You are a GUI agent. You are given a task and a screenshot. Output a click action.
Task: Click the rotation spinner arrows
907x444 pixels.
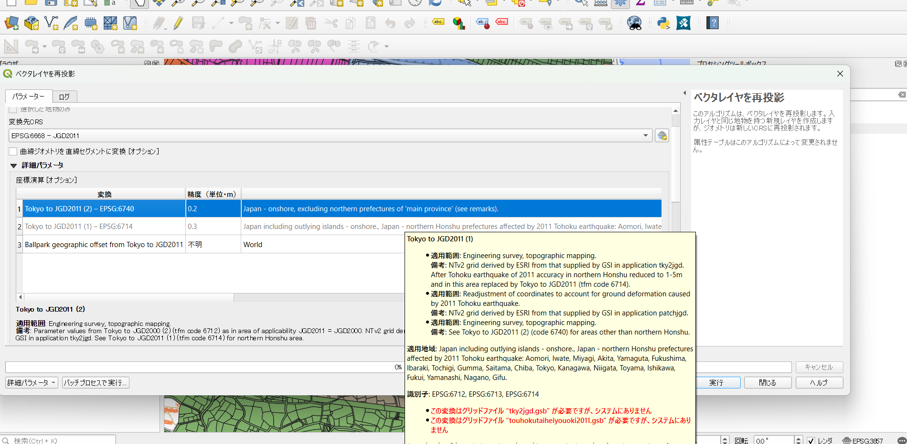[x=799, y=441]
